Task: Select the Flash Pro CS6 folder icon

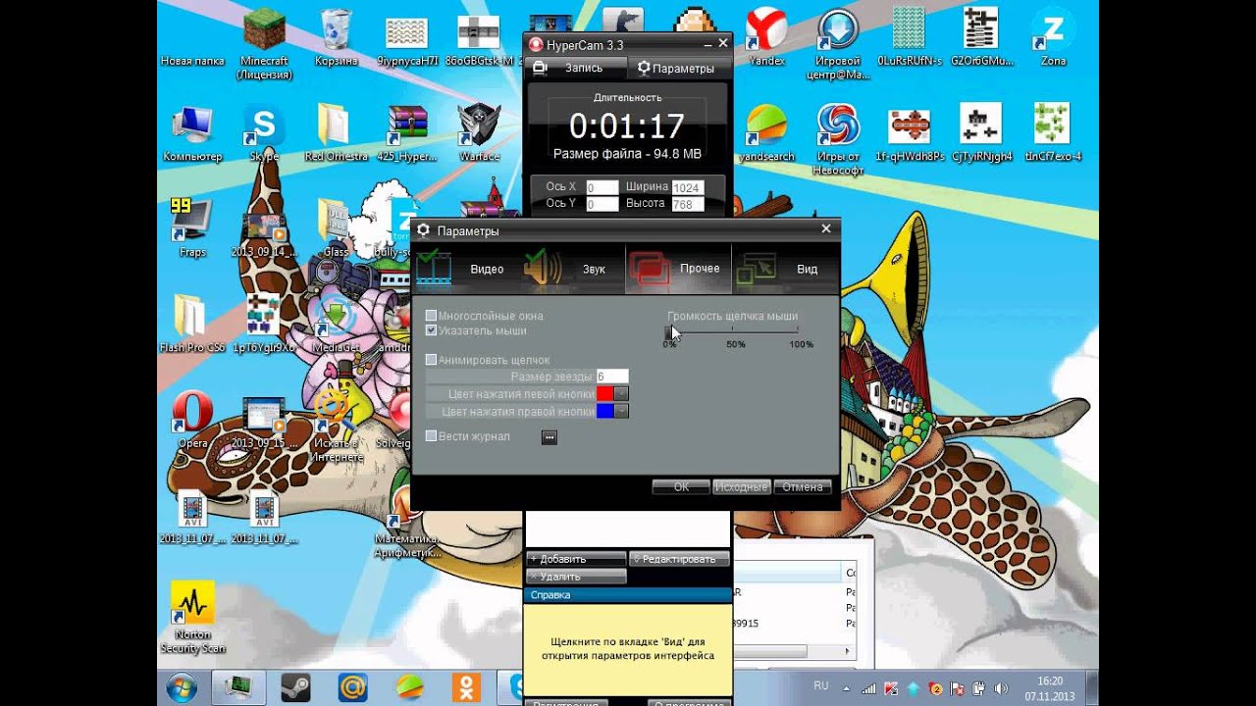Action: coord(192,323)
